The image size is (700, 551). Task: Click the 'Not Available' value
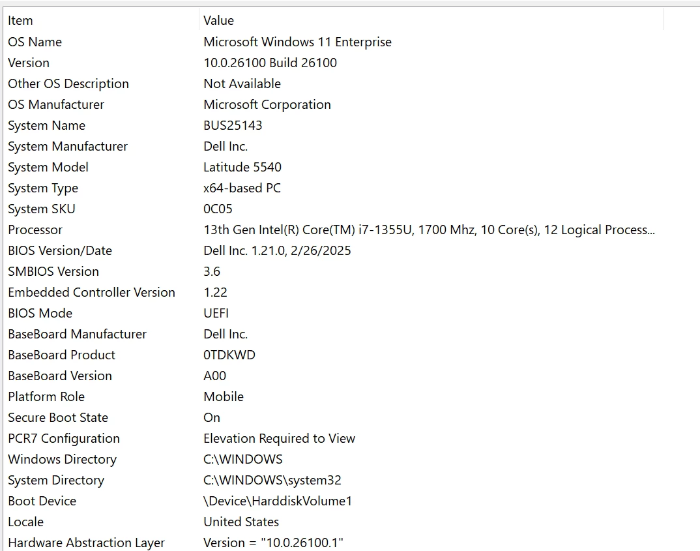[x=242, y=83]
